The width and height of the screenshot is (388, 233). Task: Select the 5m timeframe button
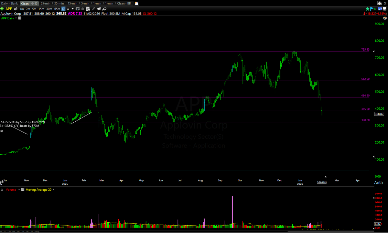[x=34, y=9]
